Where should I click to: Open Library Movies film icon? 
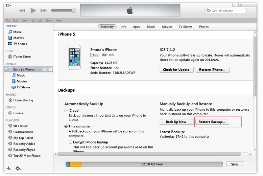[x=10, y=38]
